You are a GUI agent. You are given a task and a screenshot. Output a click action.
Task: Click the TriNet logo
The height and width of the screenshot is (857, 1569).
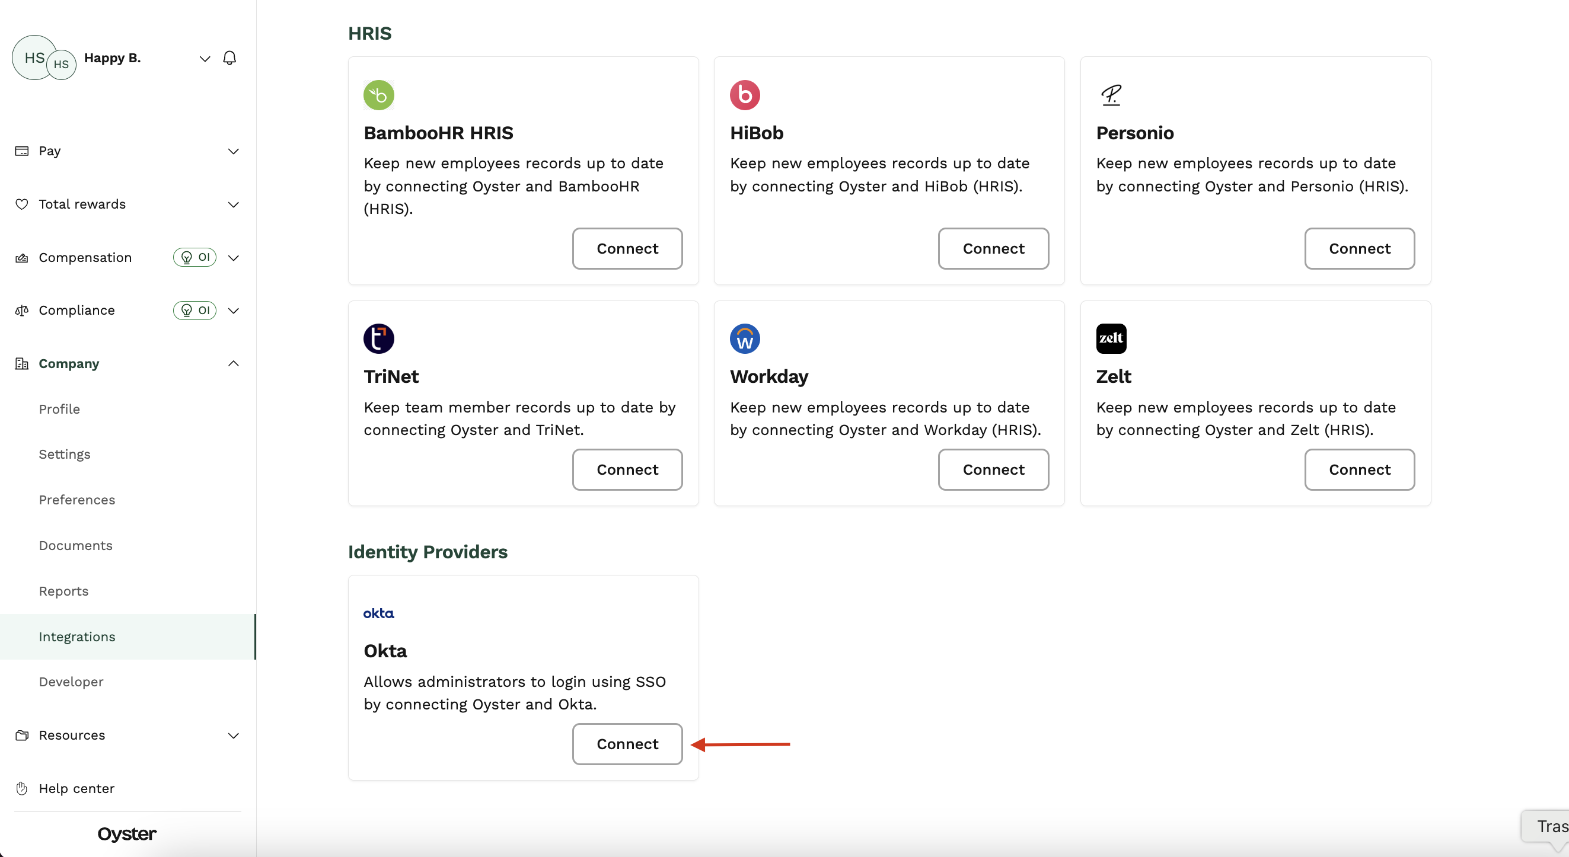pyautogui.click(x=379, y=338)
